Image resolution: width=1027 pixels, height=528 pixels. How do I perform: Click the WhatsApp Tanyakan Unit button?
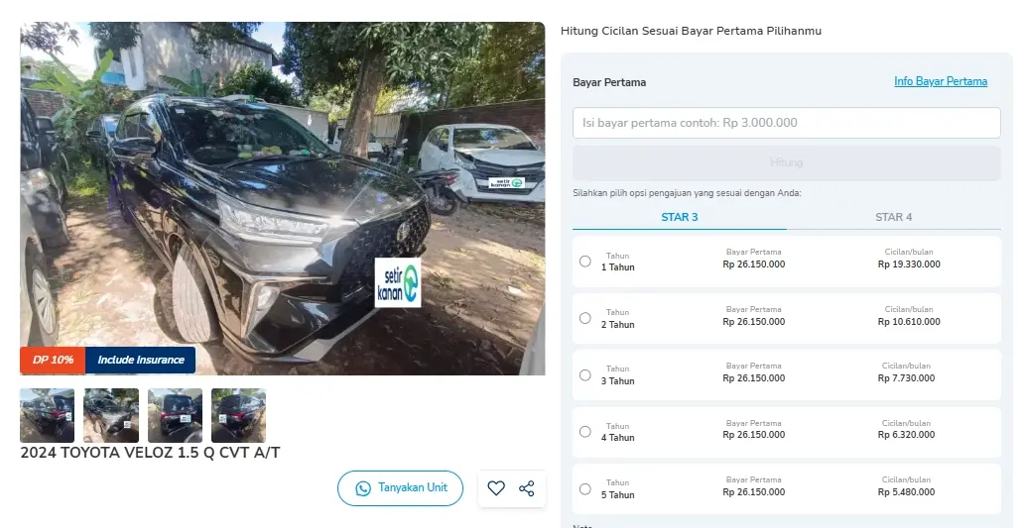400,488
